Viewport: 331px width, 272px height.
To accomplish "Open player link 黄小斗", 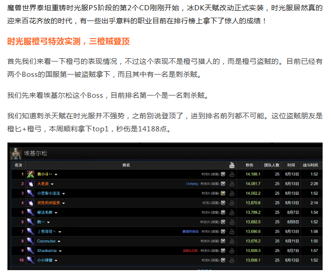I will (45, 174).
